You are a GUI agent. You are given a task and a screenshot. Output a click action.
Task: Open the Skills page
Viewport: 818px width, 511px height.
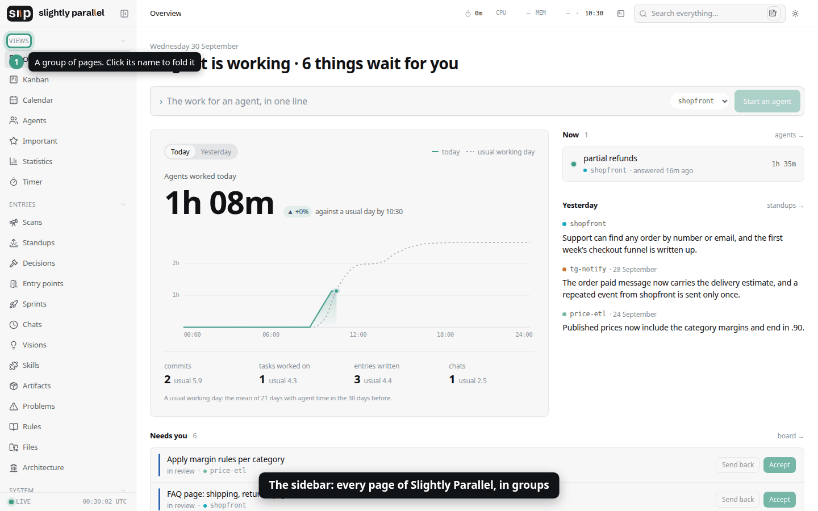coord(68,365)
